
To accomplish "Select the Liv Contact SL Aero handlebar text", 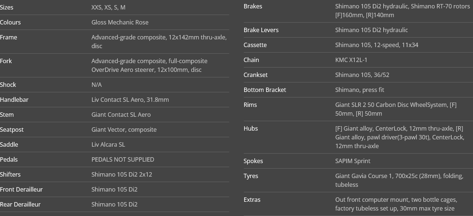I will [x=130, y=100].
